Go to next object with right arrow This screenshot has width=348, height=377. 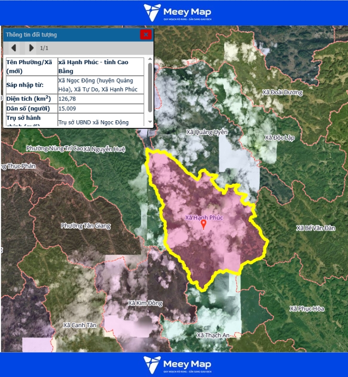(x=31, y=47)
